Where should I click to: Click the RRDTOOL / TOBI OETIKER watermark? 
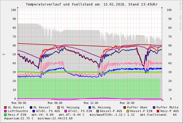pyautogui.click(x=180, y=16)
